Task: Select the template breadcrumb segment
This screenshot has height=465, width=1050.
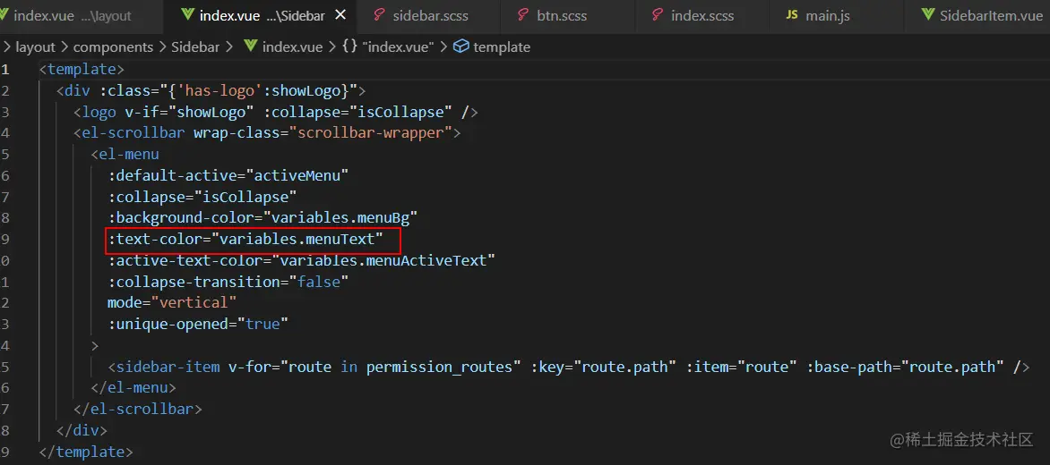Action: click(502, 46)
